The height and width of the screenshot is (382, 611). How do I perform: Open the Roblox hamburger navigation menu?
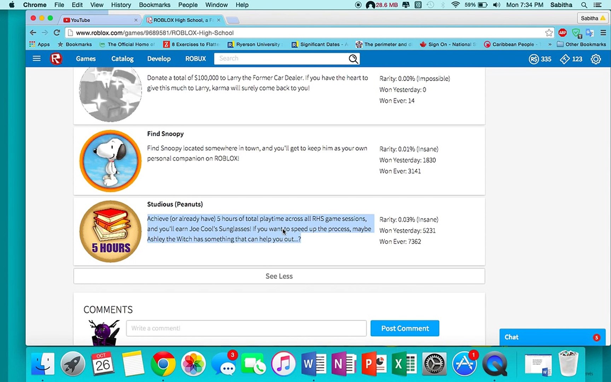(x=36, y=59)
